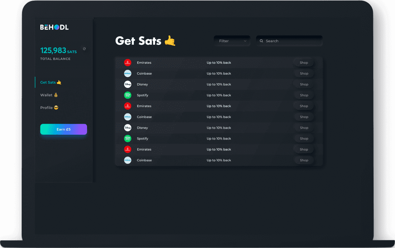Image resolution: width=395 pixels, height=248 pixels.
Task: Click the second Spotify name text
Action: [x=143, y=139]
